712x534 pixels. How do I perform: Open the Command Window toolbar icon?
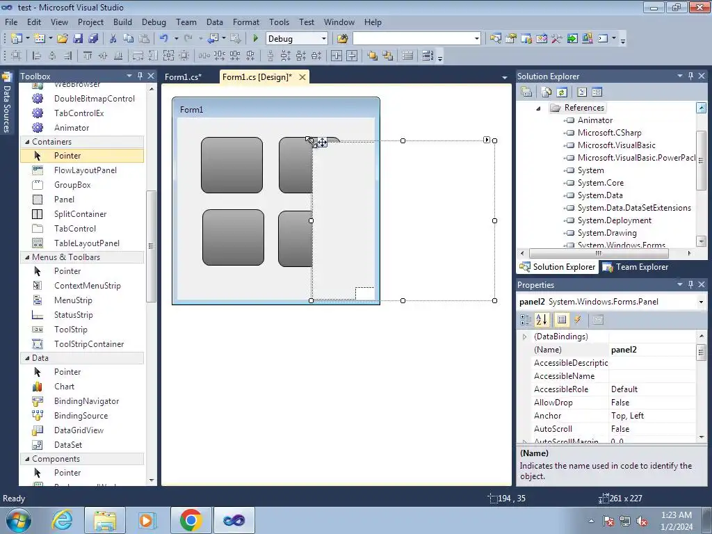point(603,39)
